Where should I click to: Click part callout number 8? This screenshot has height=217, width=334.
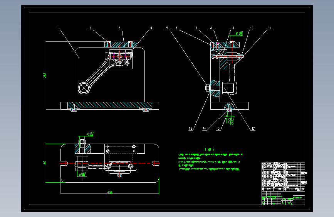click(211, 28)
